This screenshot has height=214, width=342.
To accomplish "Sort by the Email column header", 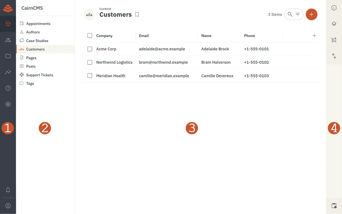I will pyautogui.click(x=144, y=36).
